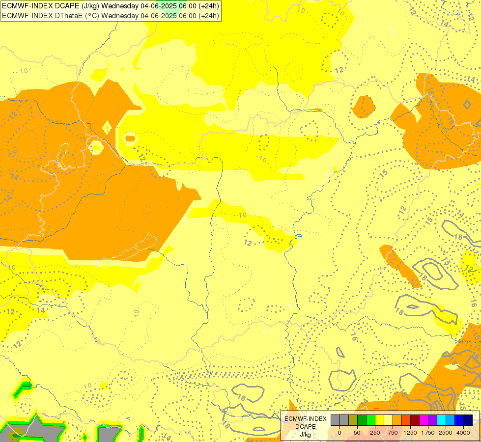The image size is (481, 442).
Task: Click the orange legend swatch
Action: [x=397, y=420]
